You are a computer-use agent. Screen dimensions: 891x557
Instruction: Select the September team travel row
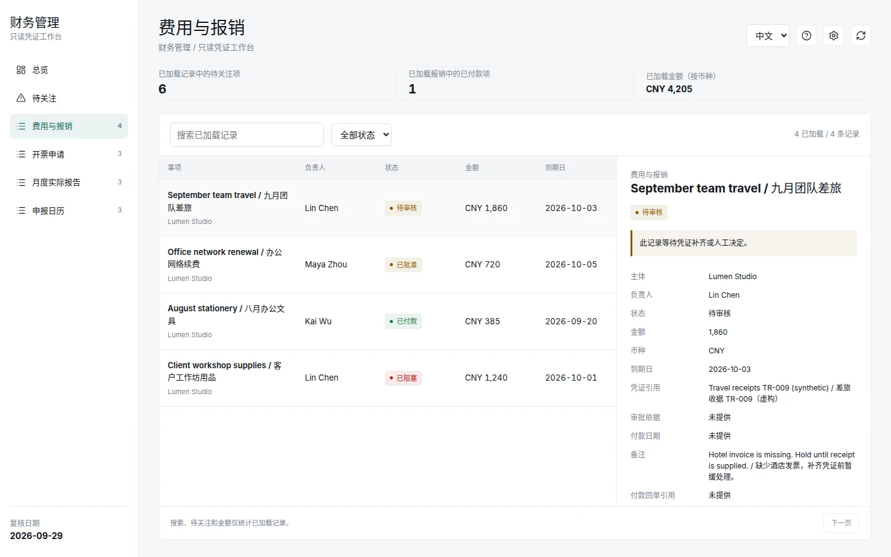point(388,209)
